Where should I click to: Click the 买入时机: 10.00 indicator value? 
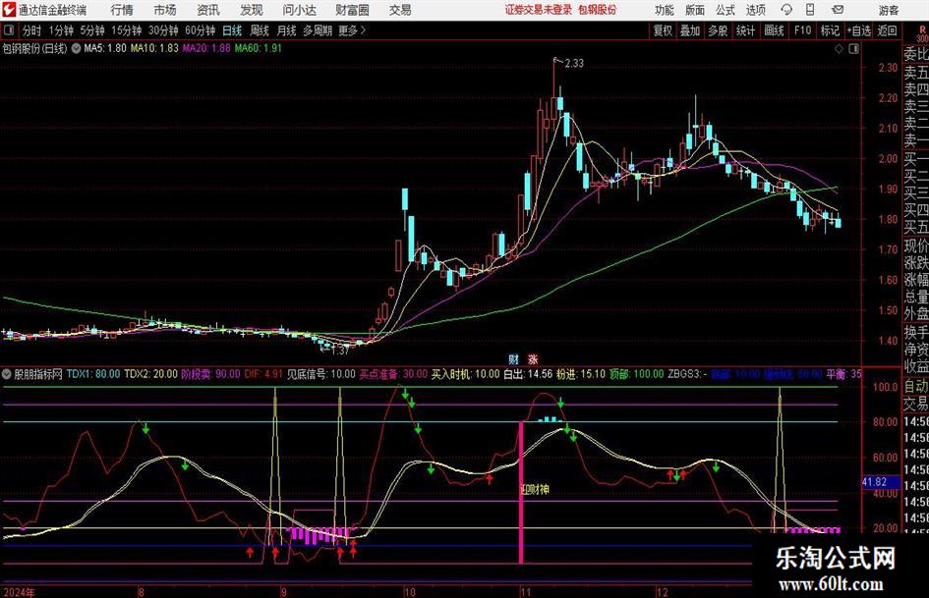466,374
